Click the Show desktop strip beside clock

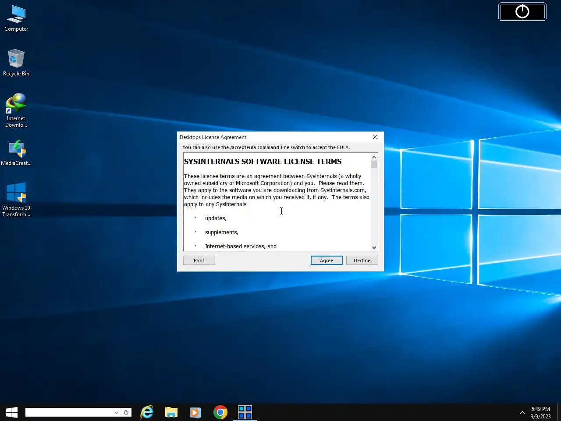[x=559, y=412]
